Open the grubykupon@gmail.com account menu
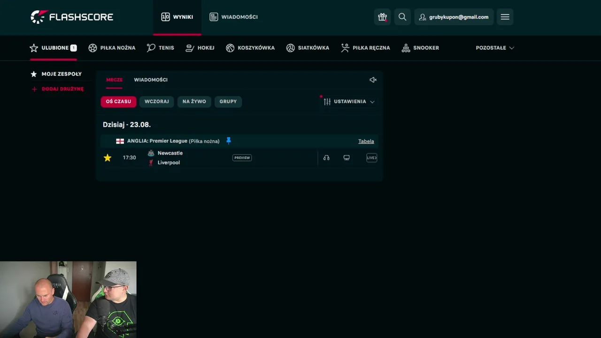Screen dimensions: 601x338 pos(454,17)
